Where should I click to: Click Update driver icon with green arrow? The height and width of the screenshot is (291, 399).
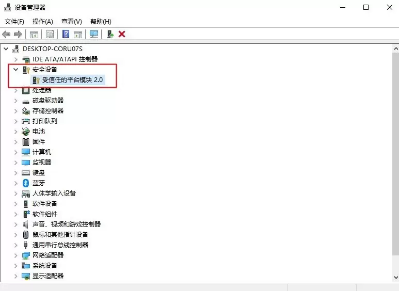click(110, 34)
